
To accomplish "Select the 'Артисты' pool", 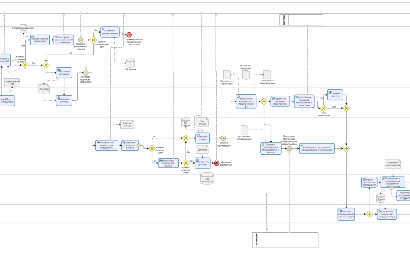I will (x=301, y=20).
